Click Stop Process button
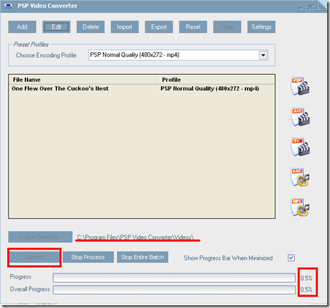Screen dimensions: 330x308 88,257
